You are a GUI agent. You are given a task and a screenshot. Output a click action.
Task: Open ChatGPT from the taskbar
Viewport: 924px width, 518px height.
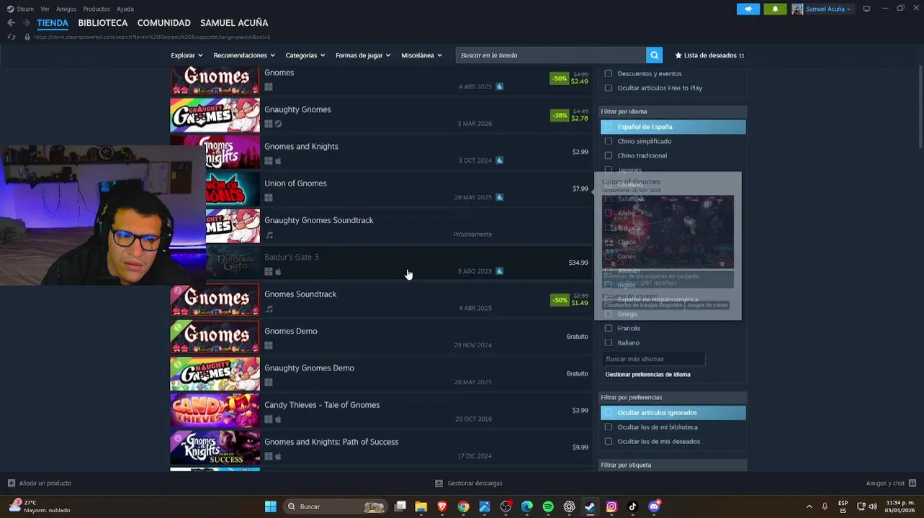pos(569,506)
